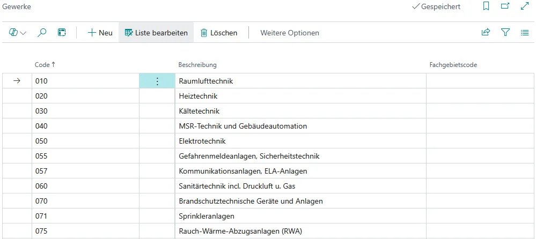Click Neu to add a trade
The height and width of the screenshot is (239, 536).
[x=100, y=33]
